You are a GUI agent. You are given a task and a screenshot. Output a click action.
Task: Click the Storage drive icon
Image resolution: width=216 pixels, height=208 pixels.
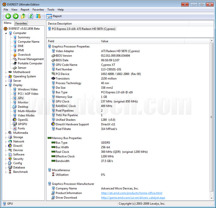[10, 137]
